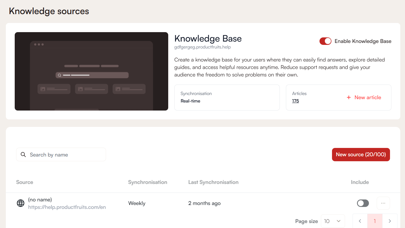Disable the Enable Knowledge Base toggle
This screenshot has height=228, width=405.
[x=325, y=41]
